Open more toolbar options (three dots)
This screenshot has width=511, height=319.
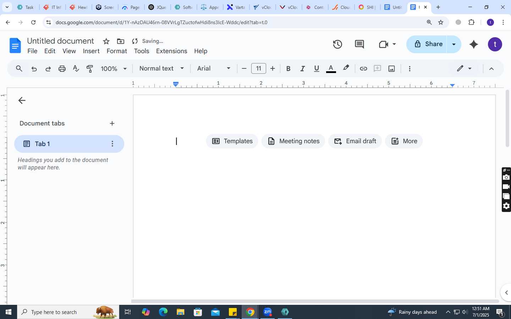pyautogui.click(x=410, y=69)
